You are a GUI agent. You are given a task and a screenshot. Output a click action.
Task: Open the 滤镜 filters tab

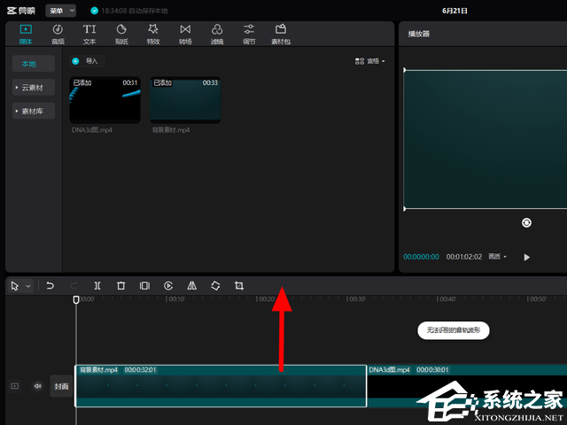pos(217,35)
